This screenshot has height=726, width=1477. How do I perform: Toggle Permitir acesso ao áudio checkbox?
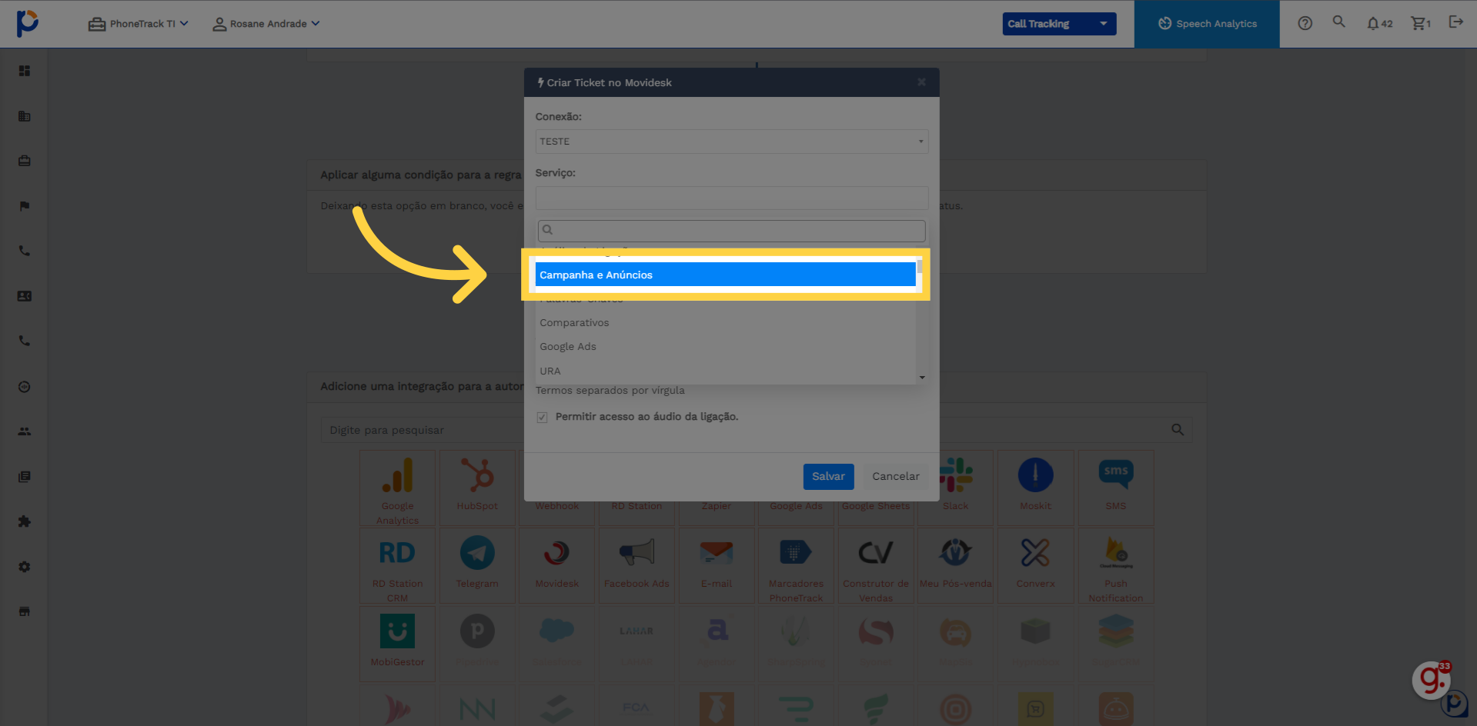point(542,417)
